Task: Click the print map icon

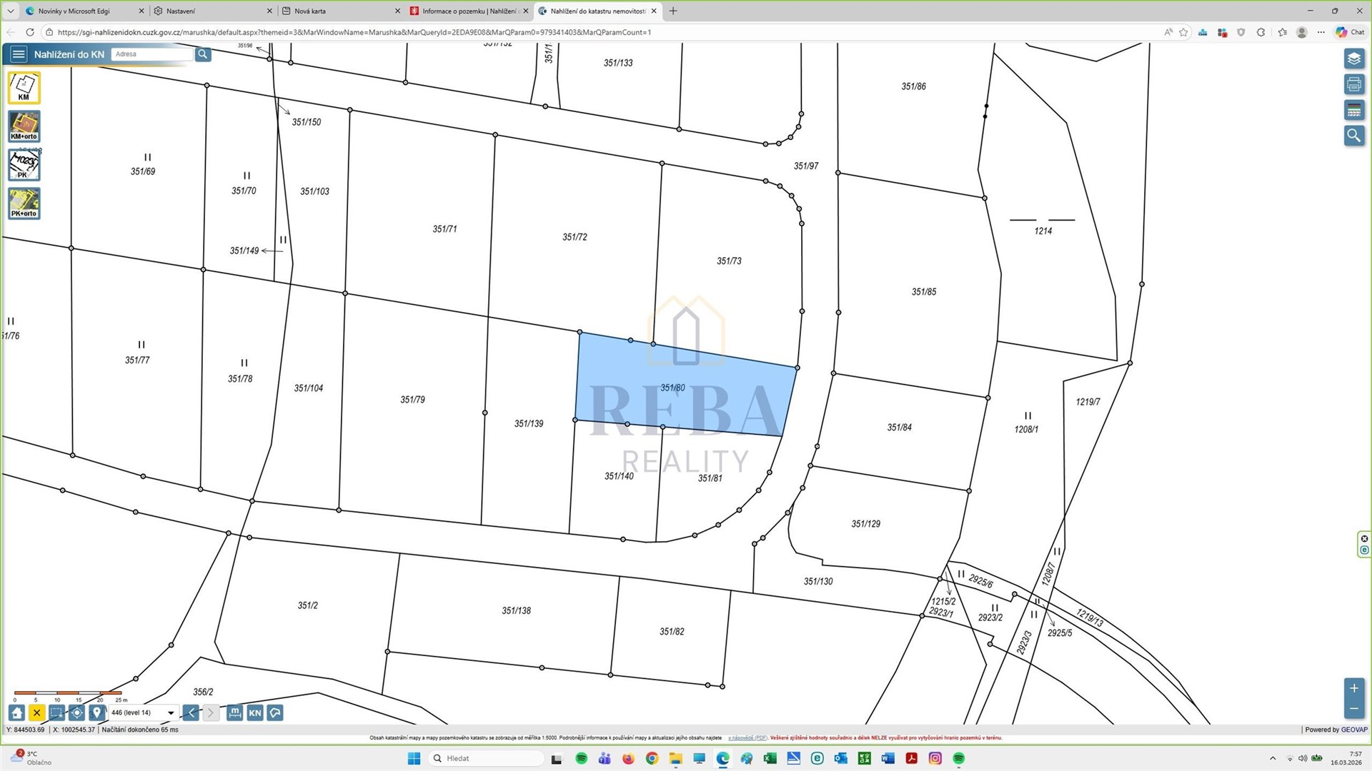Action: point(1353,84)
